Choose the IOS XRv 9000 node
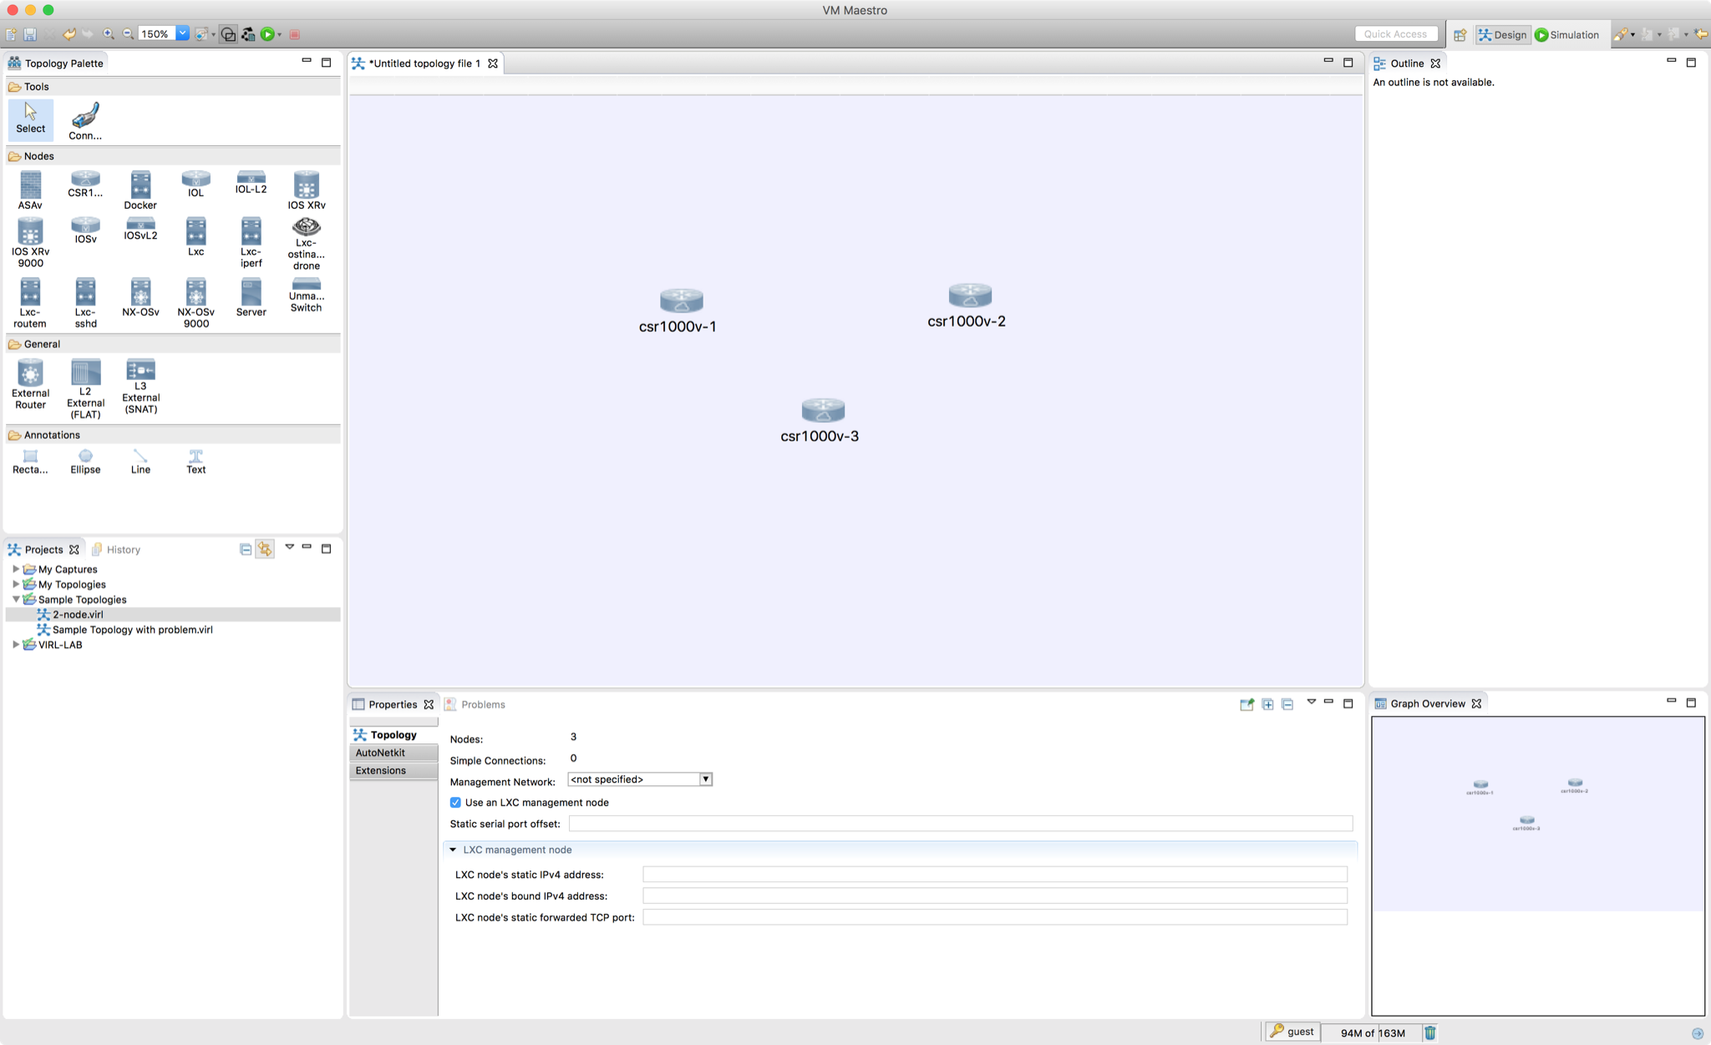1711x1045 pixels. coord(30,243)
